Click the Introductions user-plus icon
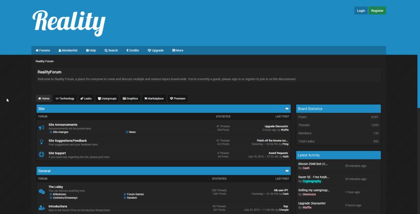420x214 pixels. click(x=42, y=208)
